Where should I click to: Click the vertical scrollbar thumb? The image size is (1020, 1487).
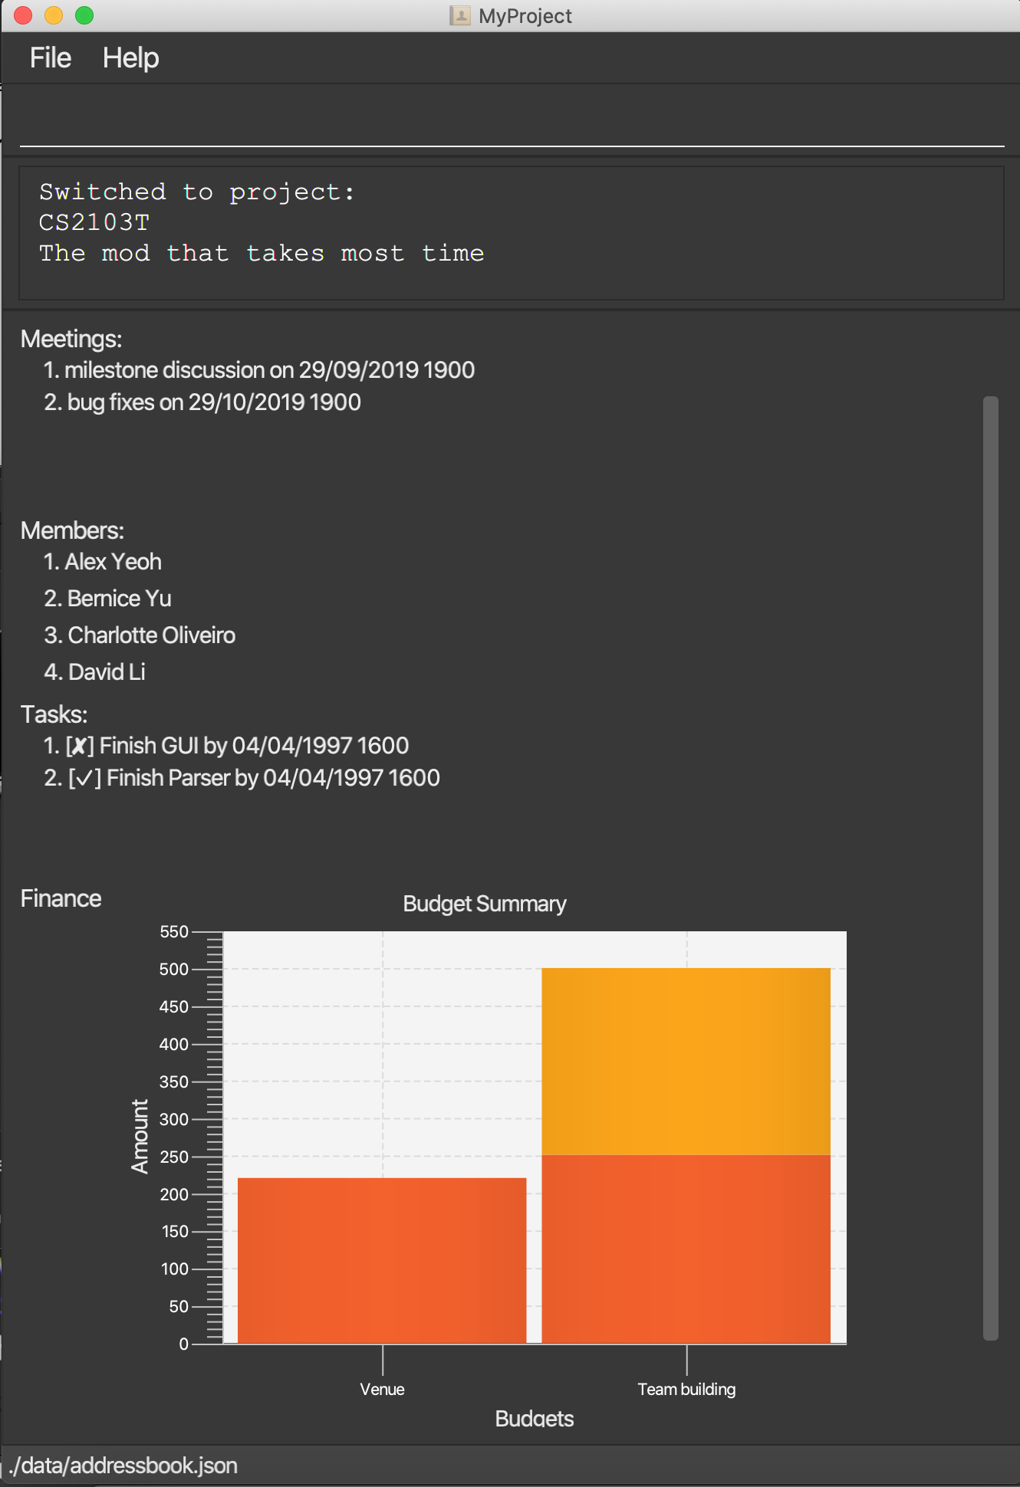tap(991, 868)
